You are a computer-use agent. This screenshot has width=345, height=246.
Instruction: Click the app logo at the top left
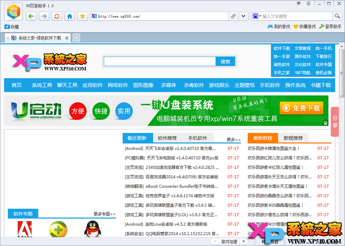point(13,12)
